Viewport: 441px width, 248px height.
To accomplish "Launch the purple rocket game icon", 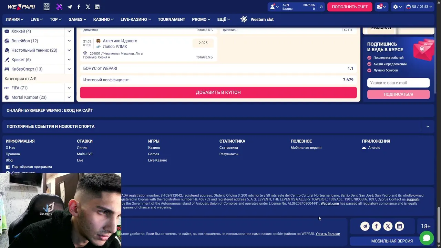I will pyautogui.click(x=59, y=7).
